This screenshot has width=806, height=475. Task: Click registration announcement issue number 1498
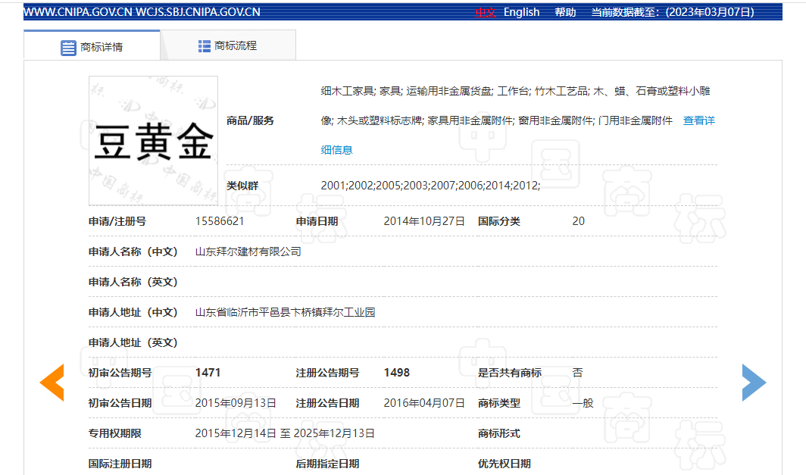(396, 373)
